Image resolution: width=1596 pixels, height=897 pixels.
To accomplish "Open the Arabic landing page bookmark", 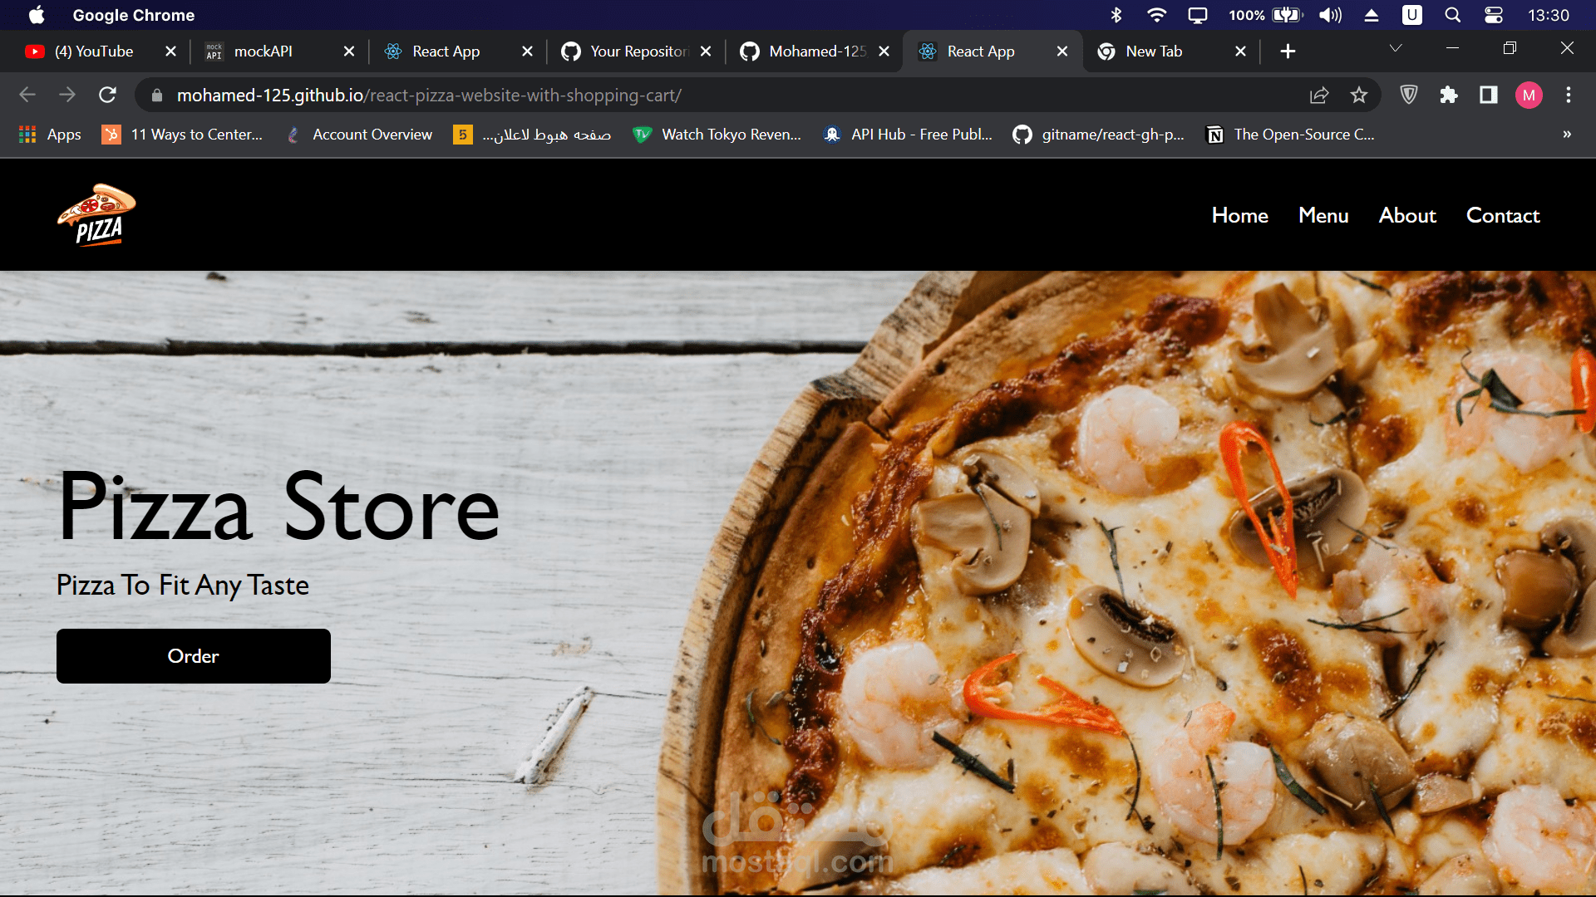I will point(532,135).
